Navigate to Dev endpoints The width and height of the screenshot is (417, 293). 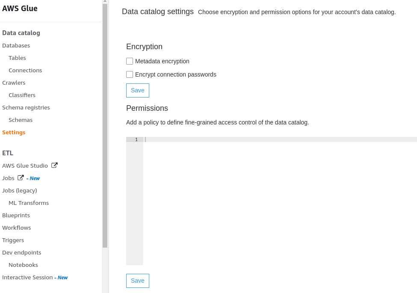point(21,252)
